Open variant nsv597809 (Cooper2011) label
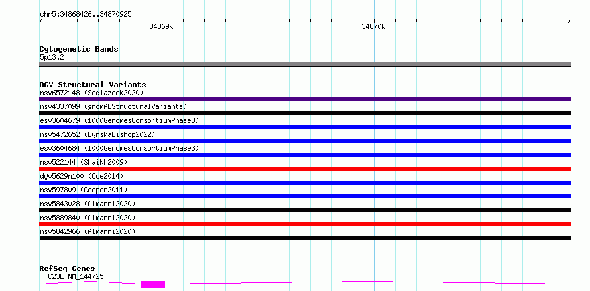590x291 pixels. (x=84, y=190)
